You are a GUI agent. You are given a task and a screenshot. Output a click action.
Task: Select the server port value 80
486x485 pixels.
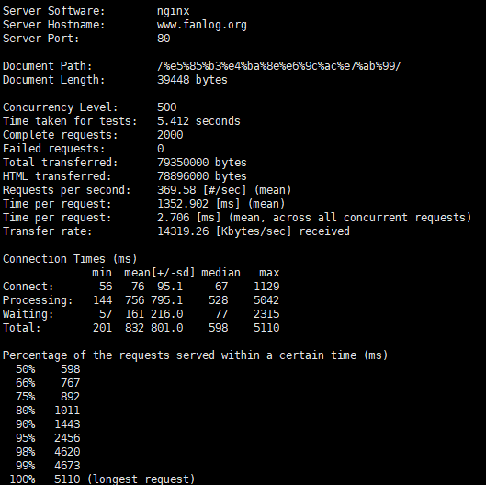(x=164, y=39)
